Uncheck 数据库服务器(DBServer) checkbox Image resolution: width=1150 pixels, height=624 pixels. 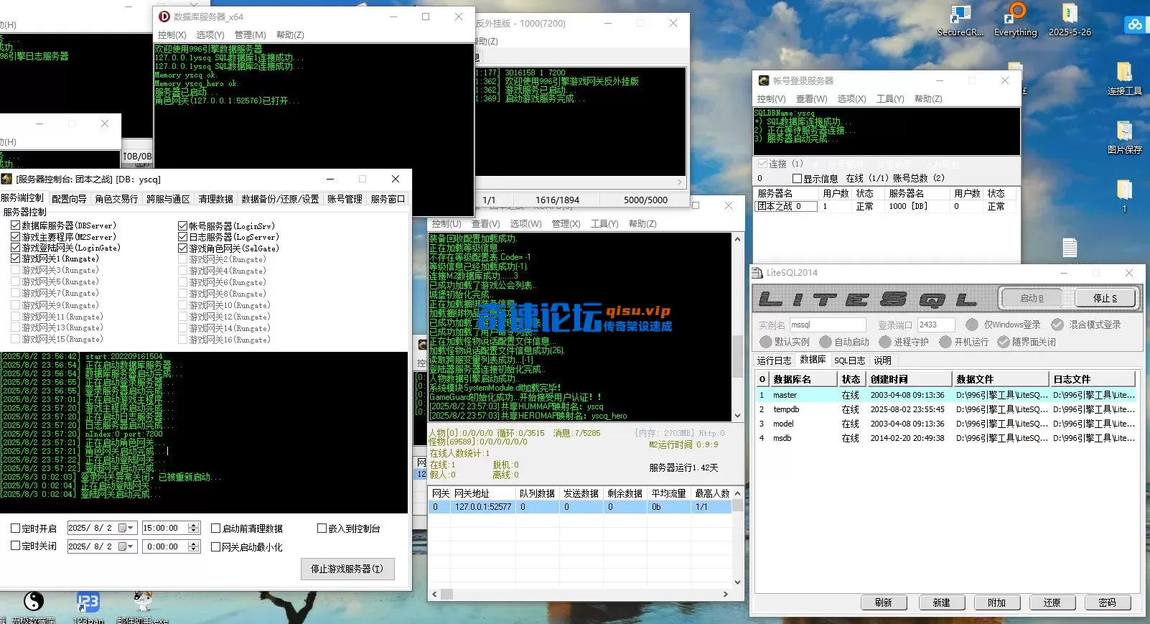coord(15,225)
